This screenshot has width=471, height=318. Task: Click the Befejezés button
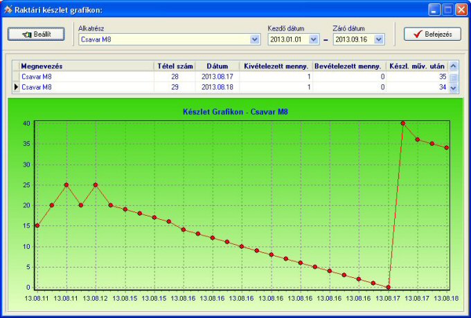(432, 34)
